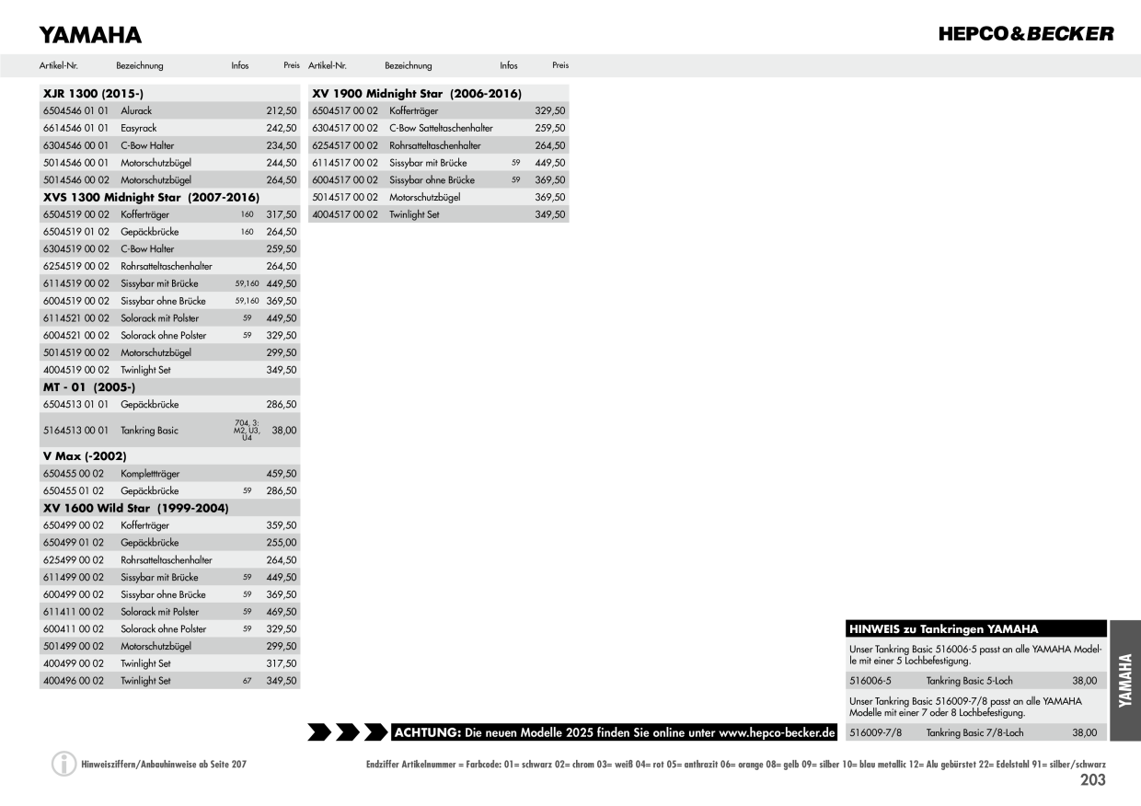Click the Tankring Basic 7/8-Loch entry
1141x806 pixels.
coord(974,733)
